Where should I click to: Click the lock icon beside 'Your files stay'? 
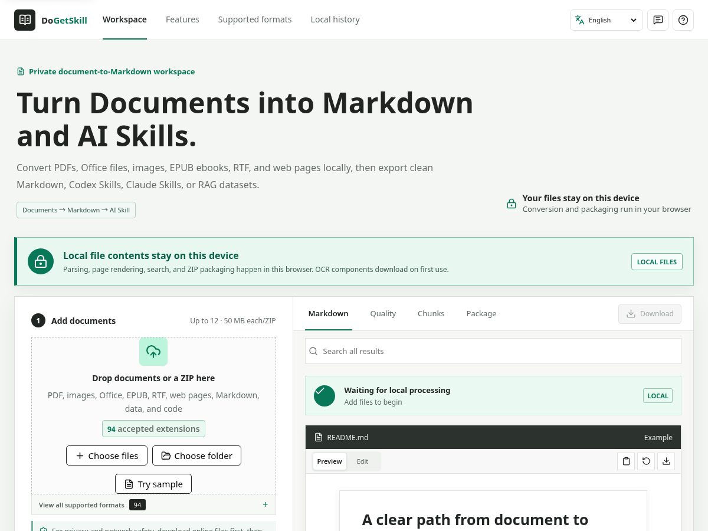[x=512, y=204]
